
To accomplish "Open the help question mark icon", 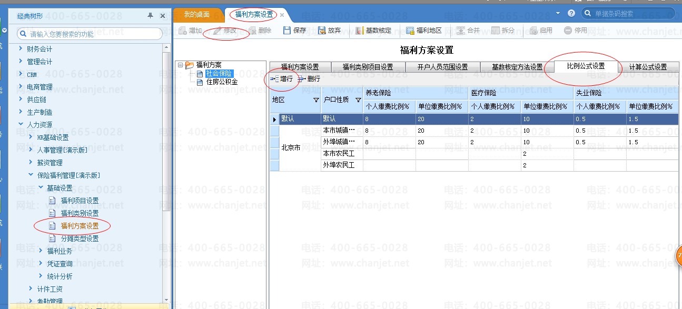I will [571, 13].
